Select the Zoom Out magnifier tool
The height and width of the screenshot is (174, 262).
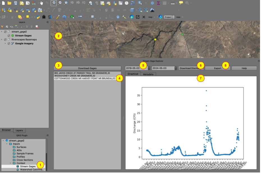[60, 3]
